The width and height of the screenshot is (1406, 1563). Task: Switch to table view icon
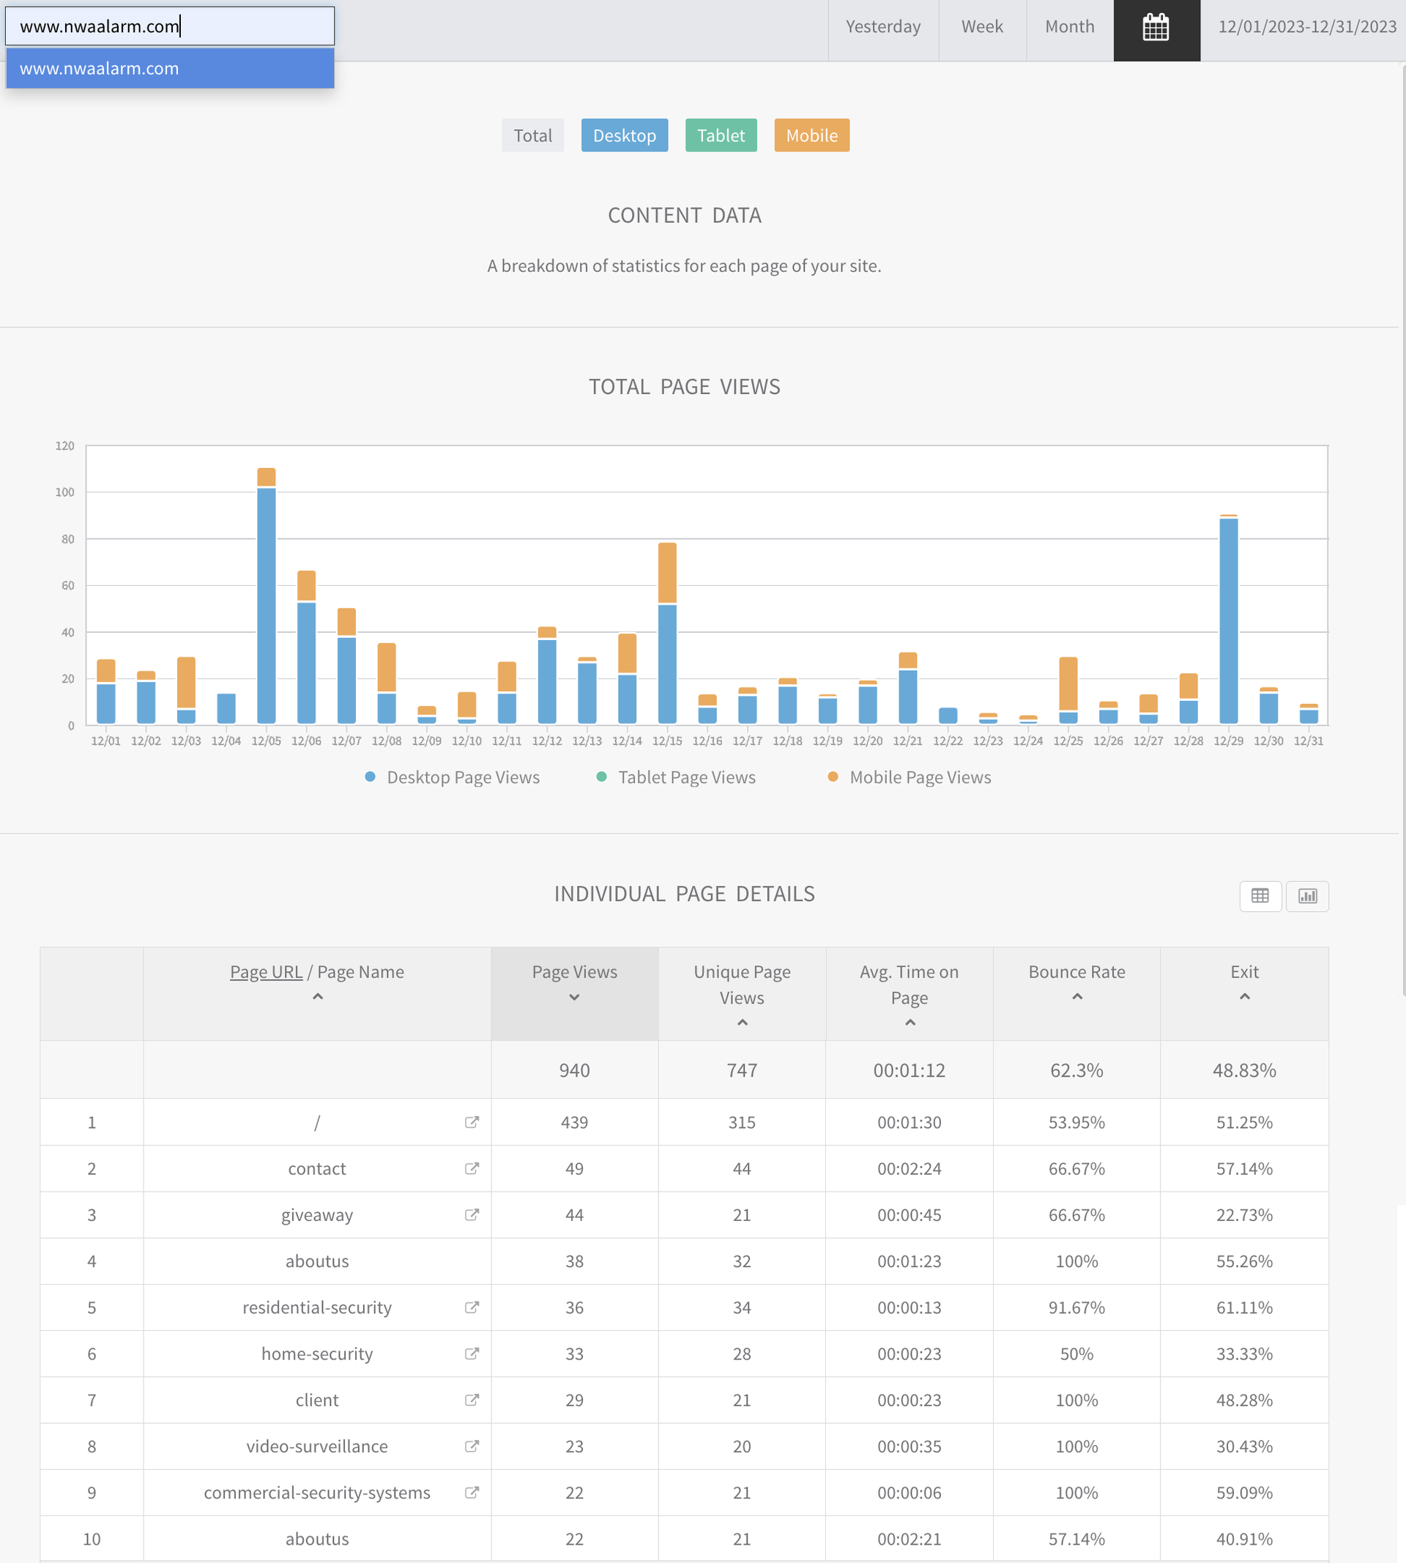pyautogui.click(x=1260, y=896)
